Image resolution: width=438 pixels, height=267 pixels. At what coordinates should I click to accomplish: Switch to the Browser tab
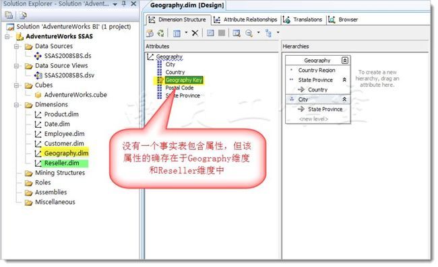(343, 20)
